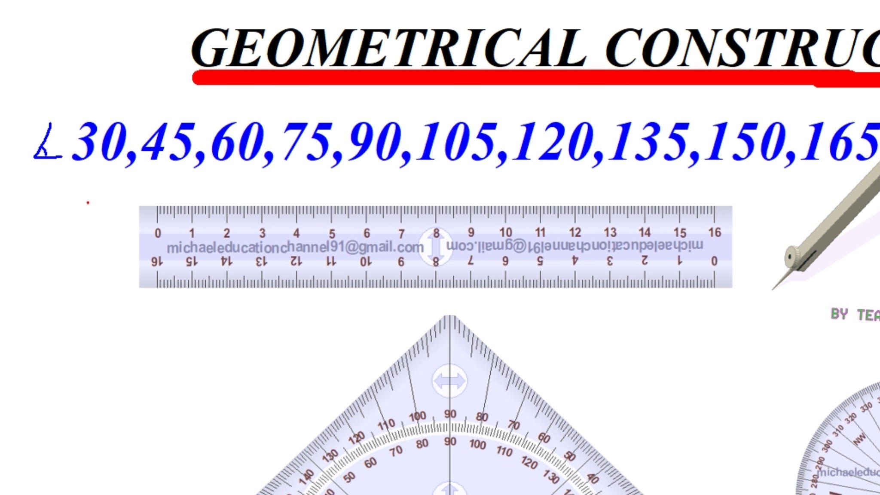Click the small red dot on the canvas
The height and width of the screenshot is (495, 880).
point(88,202)
